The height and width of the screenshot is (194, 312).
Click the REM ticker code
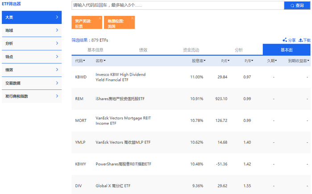point(79,99)
